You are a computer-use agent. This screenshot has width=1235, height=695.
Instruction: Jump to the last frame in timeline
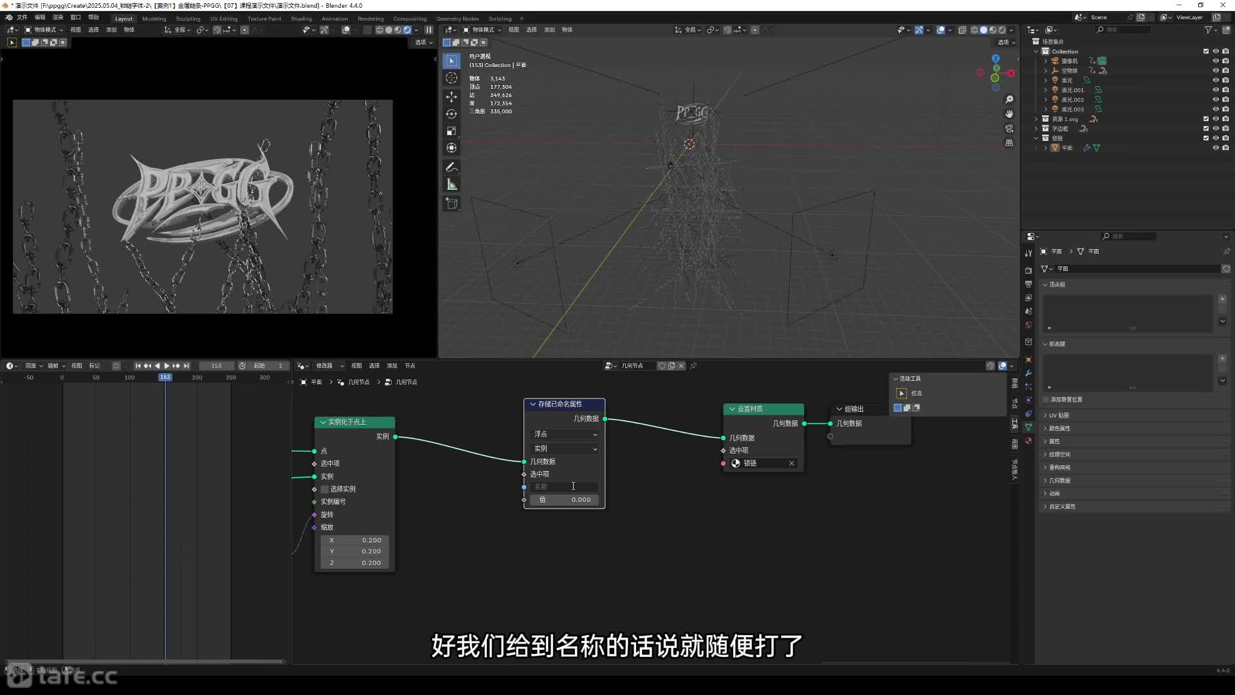(x=187, y=366)
